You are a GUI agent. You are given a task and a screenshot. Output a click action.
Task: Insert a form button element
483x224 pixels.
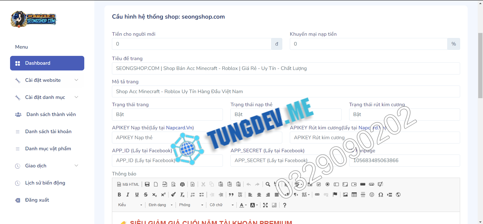pyautogui.click(x=363, y=184)
